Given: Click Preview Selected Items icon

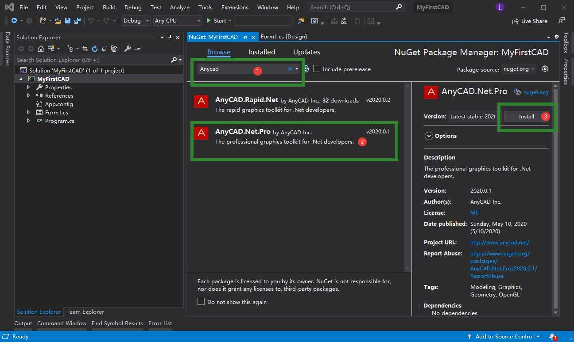Looking at the screenshot, I should [137, 49].
